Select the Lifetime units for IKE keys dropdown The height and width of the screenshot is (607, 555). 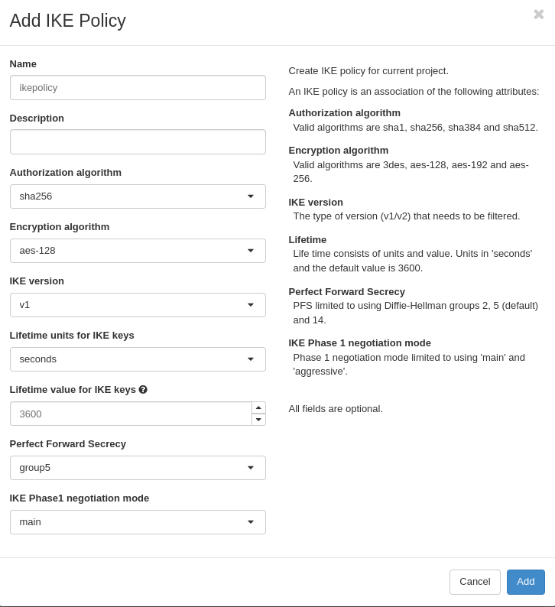pos(138,359)
